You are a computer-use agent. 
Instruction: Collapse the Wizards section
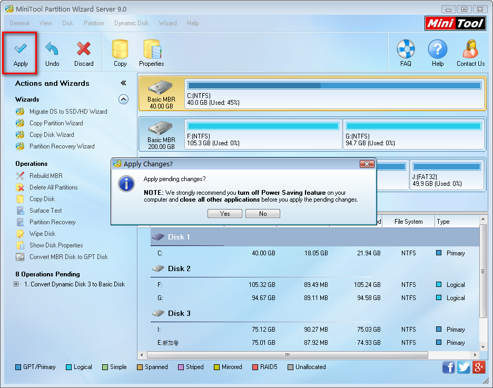[x=123, y=100]
